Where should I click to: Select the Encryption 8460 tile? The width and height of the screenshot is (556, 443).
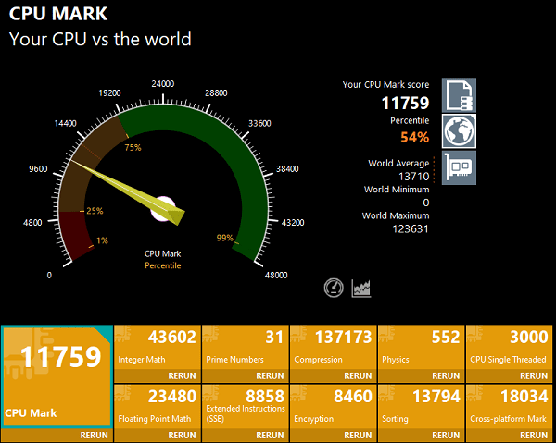(x=334, y=407)
